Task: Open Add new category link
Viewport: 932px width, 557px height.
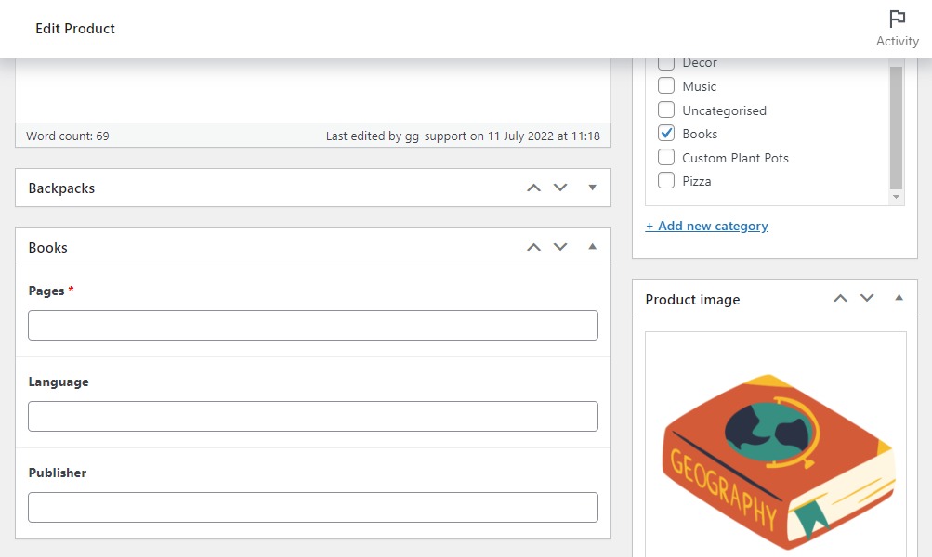Action: tap(707, 226)
